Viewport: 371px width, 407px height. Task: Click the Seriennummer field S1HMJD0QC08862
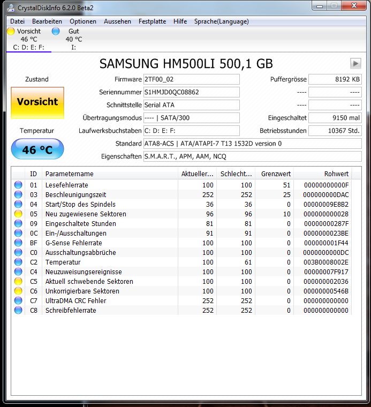coord(192,92)
